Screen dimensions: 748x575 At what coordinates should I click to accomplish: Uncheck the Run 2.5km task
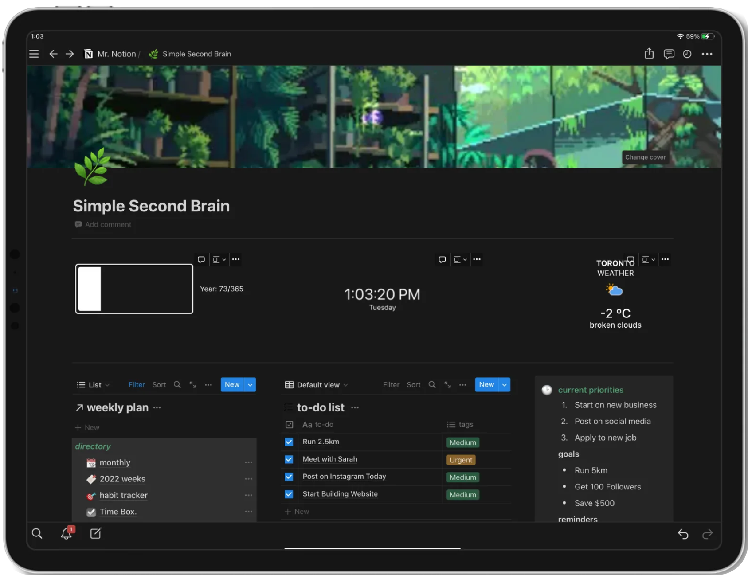point(289,442)
